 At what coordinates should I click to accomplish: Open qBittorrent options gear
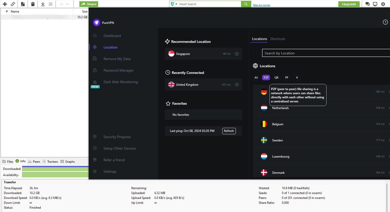383,4
